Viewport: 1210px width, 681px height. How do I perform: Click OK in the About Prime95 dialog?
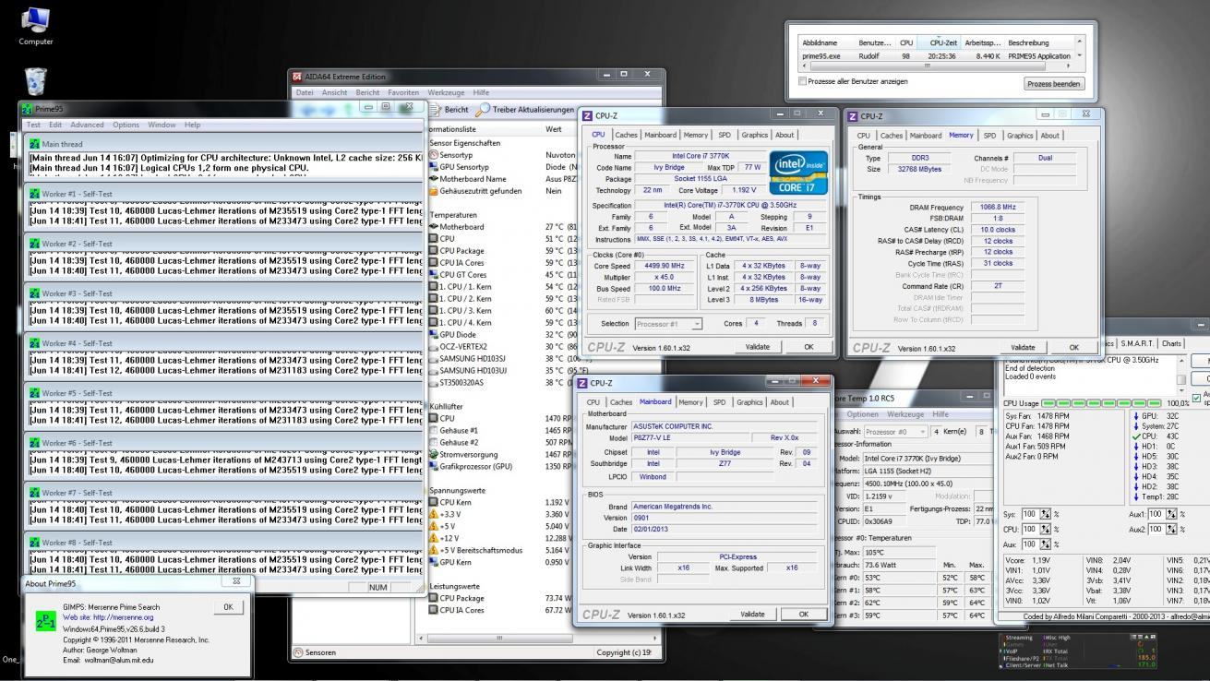227,607
